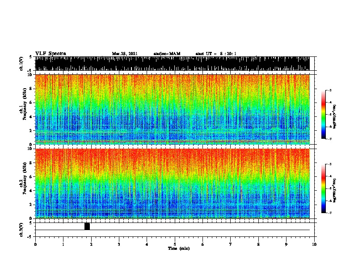
Task: Click the "VLF Spectra" plot title
Action: tap(51, 53)
